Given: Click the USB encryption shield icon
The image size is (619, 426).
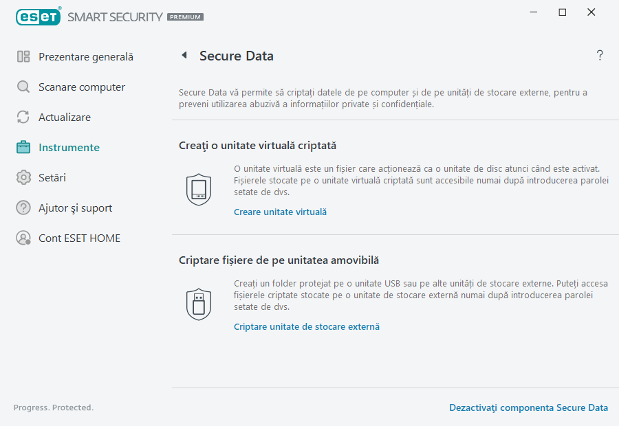Looking at the screenshot, I should click(199, 303).
